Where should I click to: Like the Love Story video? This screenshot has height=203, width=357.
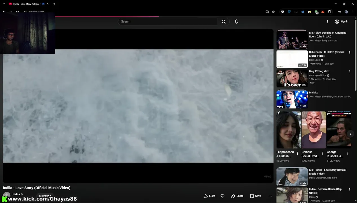(x=209, y=196)
